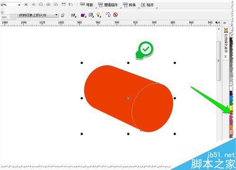Click the docker tab icon at top
This screenshot has width=236, height=170.
coord(226,30)
